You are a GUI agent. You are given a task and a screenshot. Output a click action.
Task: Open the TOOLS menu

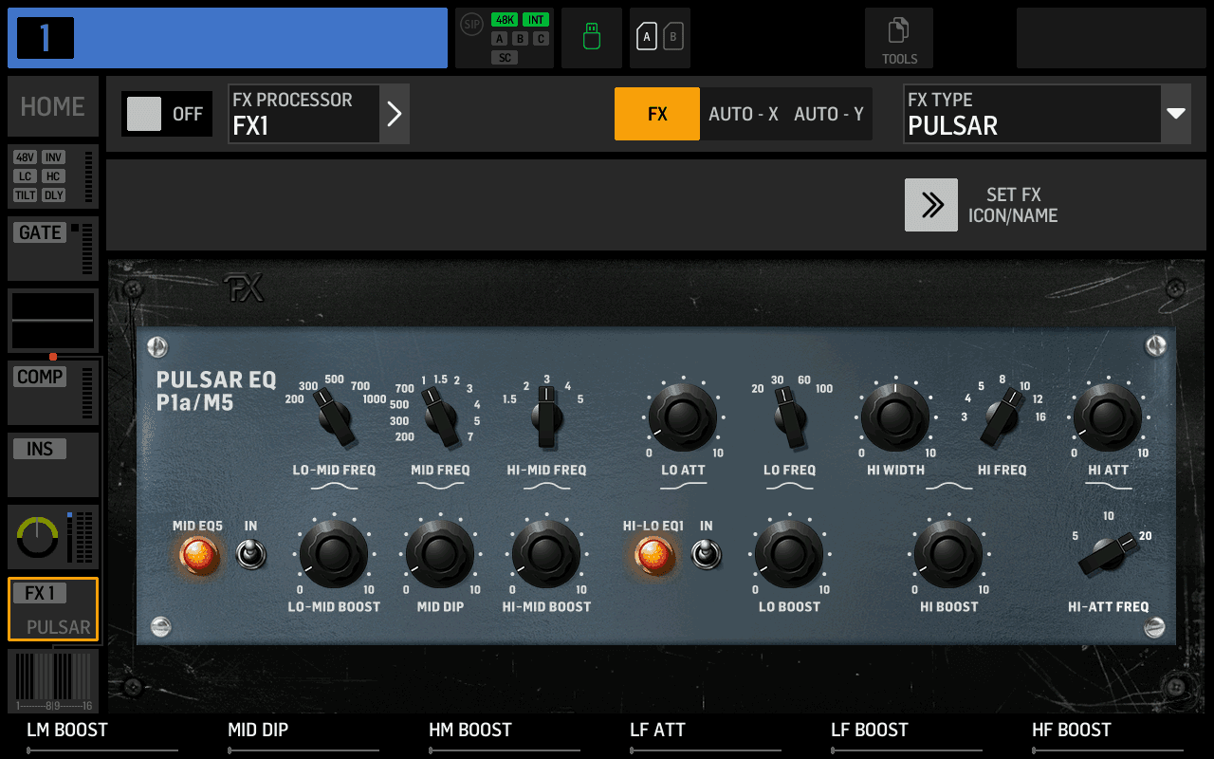[899, 38]
